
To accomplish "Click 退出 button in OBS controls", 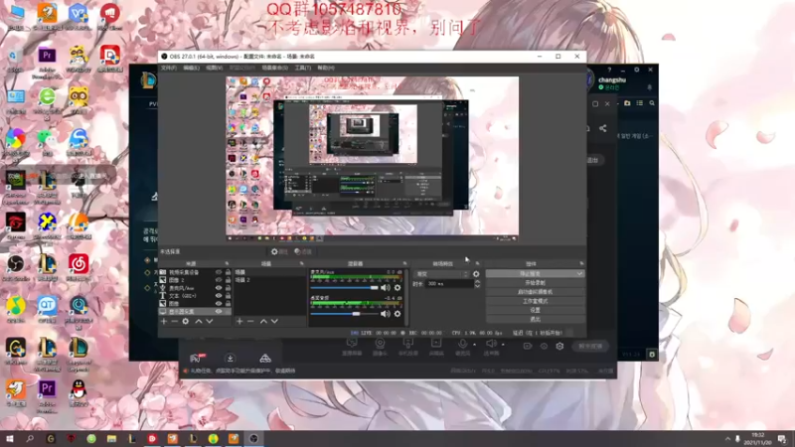I will click(535, 319).
